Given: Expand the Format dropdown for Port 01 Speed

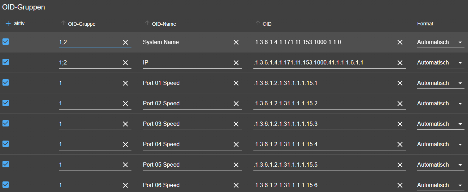Looking at the screenshot, I should pyautogui.click(x=460, y=83).
